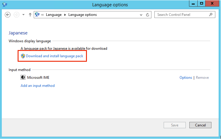The height and width of the screenshot is (139, 221).
Task: Click the Input method section label
Action: click(x=19, y=70)
